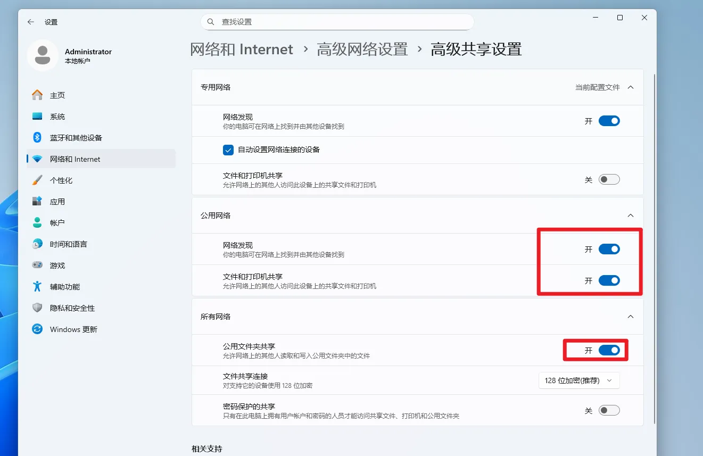This screenshot has width=703, height=456.
Task: Click the Wi-Fi icon beside 网络和 Internet
Action: pos(37,159)
